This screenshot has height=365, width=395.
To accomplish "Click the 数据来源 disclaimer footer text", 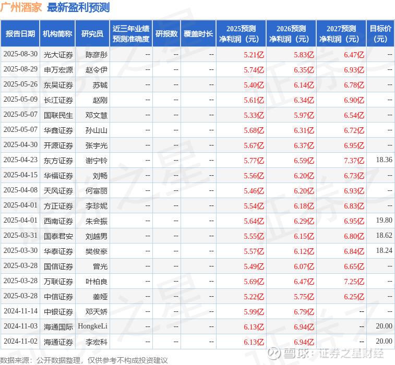I will 83,360.
